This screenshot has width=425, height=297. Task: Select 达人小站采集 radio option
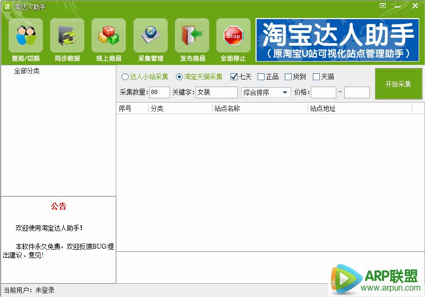125,77
